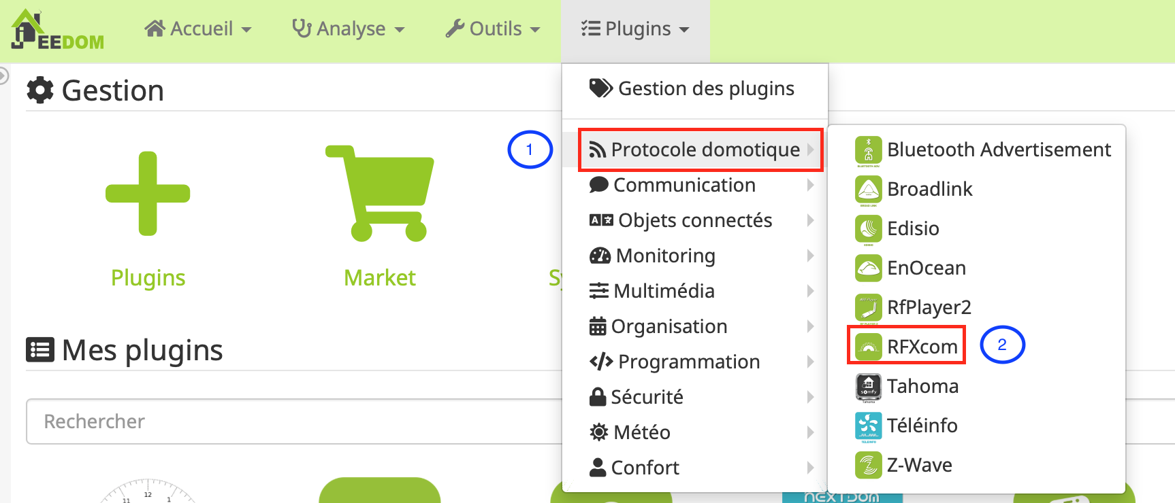Open the Outils dropdown menu
Viewport: 1175px width, 503px height.
tap(492, 29)
